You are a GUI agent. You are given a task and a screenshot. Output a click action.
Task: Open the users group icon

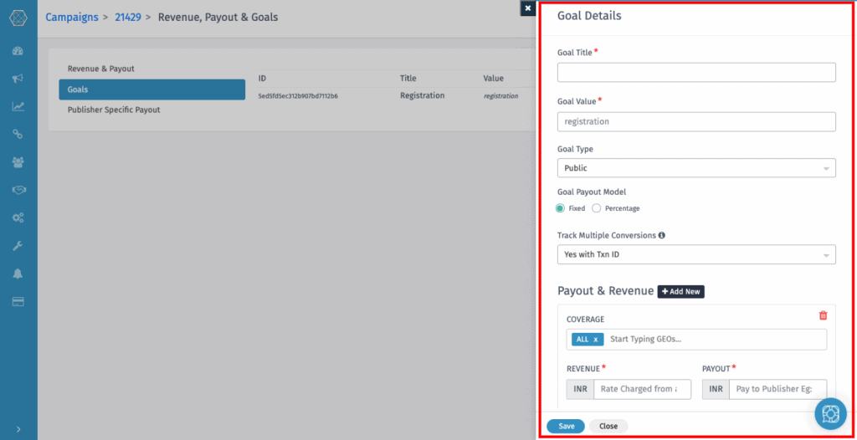[18, 162]
